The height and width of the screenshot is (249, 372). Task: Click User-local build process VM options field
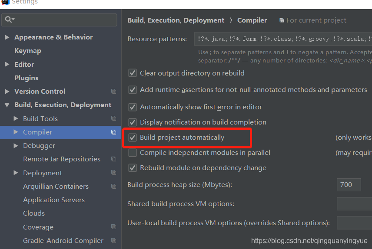[x=355, y=223]
